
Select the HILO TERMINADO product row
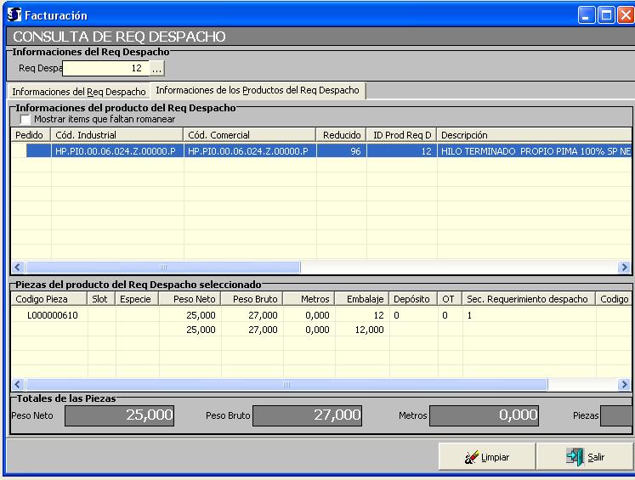[340, 151]
